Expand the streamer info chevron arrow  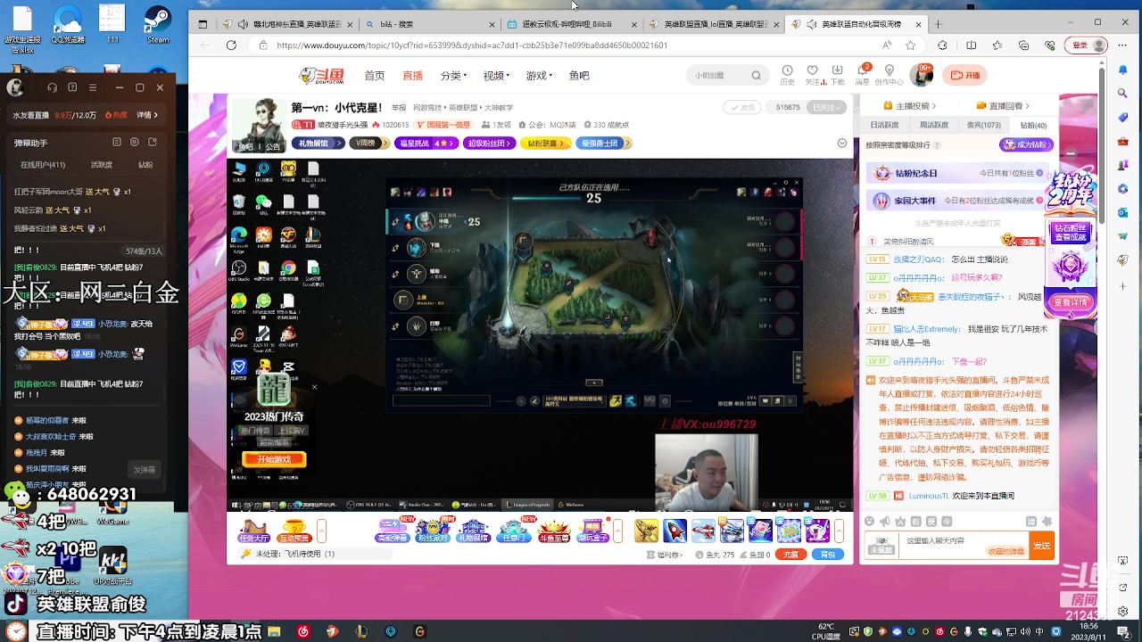(x=841, y=143)
